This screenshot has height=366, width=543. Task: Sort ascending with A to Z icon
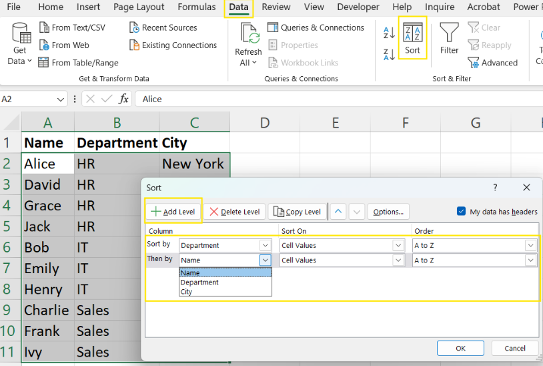coord(389,32)
